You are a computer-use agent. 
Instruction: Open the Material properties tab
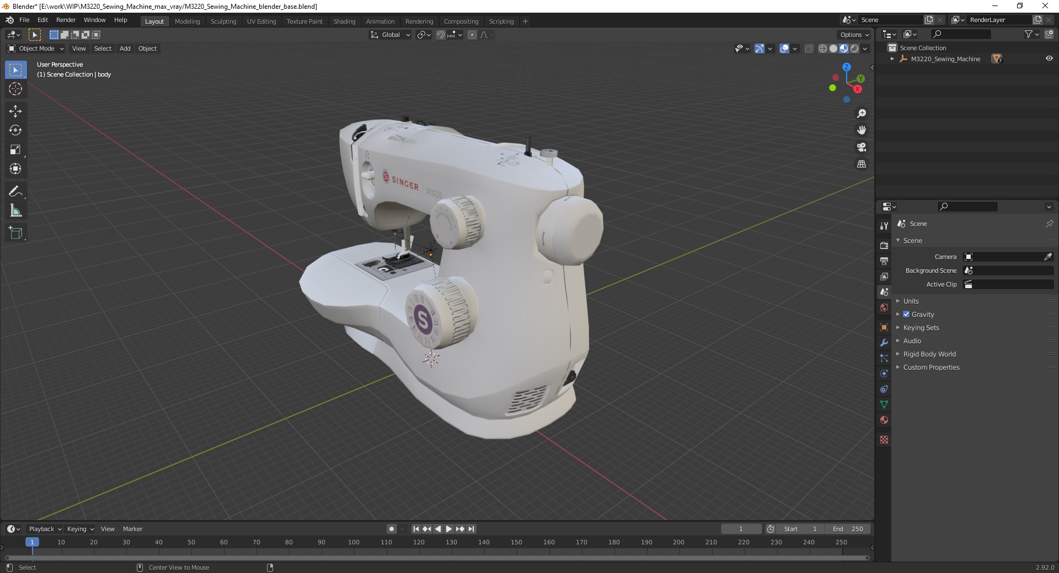[x=884, y=420]
